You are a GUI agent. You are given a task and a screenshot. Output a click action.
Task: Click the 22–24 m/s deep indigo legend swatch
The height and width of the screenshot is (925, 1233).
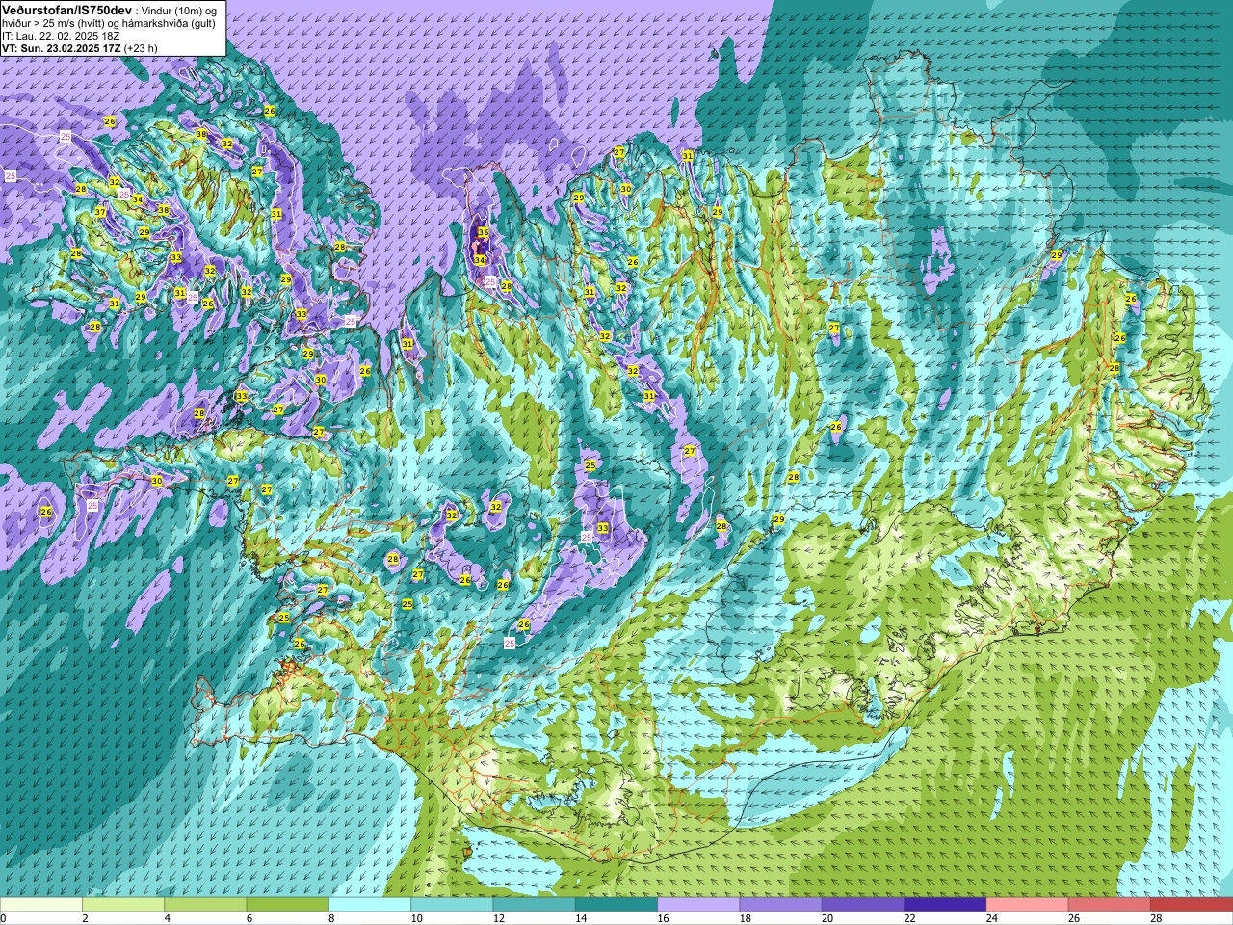coord(945,905)
